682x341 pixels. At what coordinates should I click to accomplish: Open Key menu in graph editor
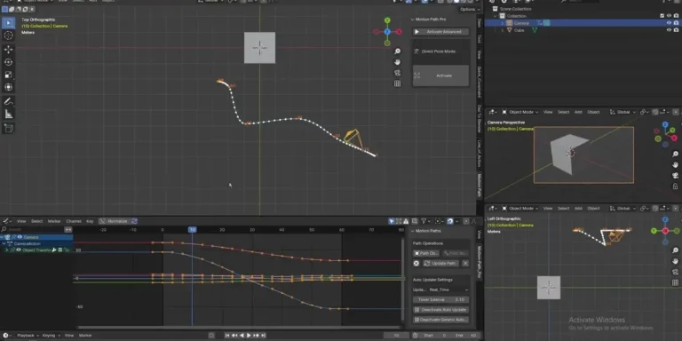(90, 221)
